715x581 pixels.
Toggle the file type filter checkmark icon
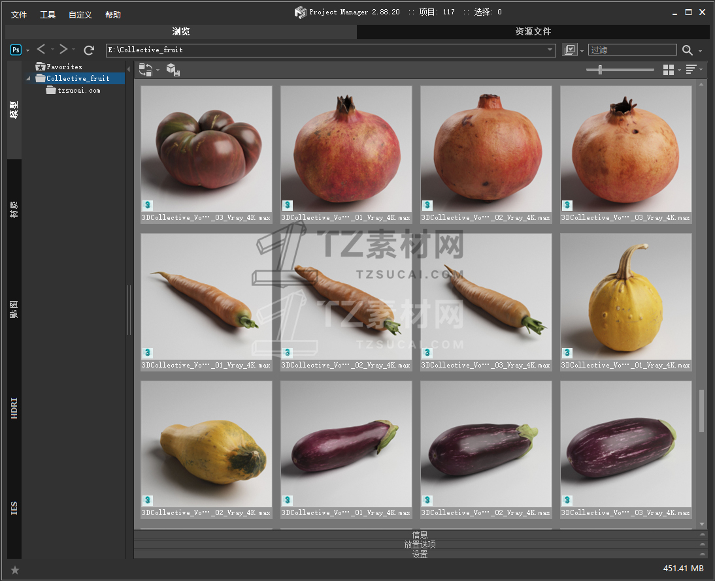[x=569, y=50]
